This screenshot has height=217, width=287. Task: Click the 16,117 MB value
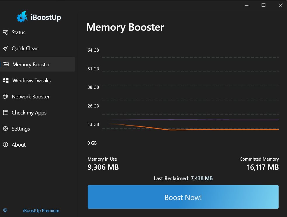(x=263, y=167)
